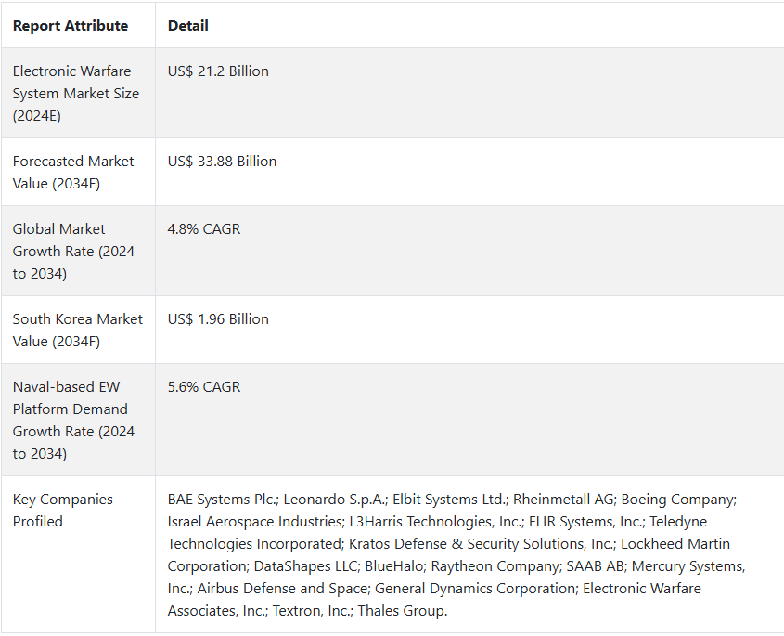Click the US$ 21.2 Billion value
The height and width of the screenshot is (636, 784).
tap(218, 71)
